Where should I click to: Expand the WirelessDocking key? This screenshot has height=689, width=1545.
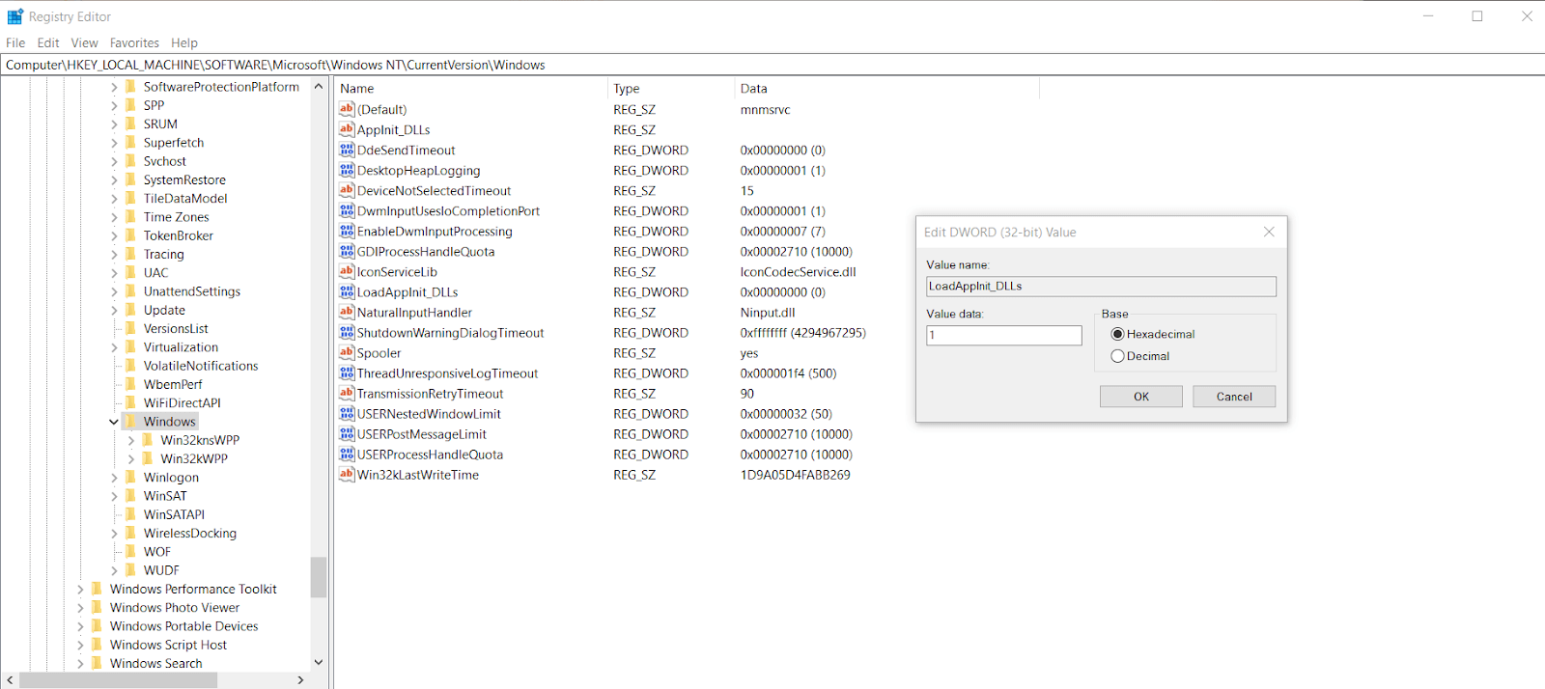(114, 533)
